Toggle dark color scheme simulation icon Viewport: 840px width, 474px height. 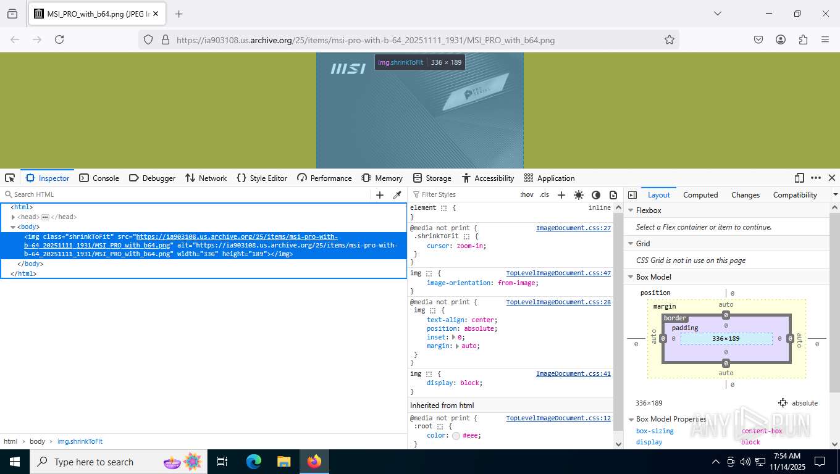[596, 194]
